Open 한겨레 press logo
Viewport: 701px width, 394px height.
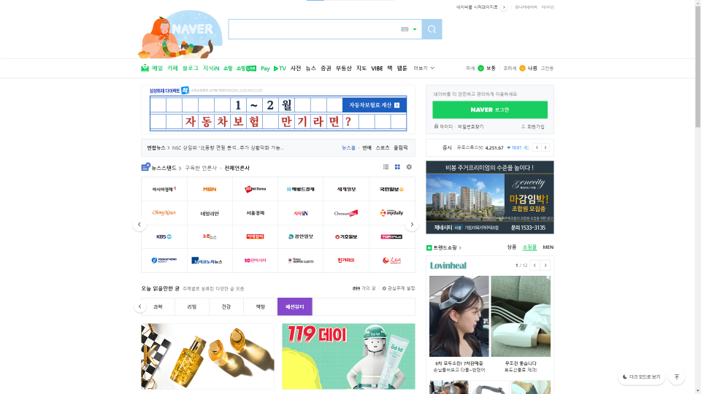[x=346, y=260]
